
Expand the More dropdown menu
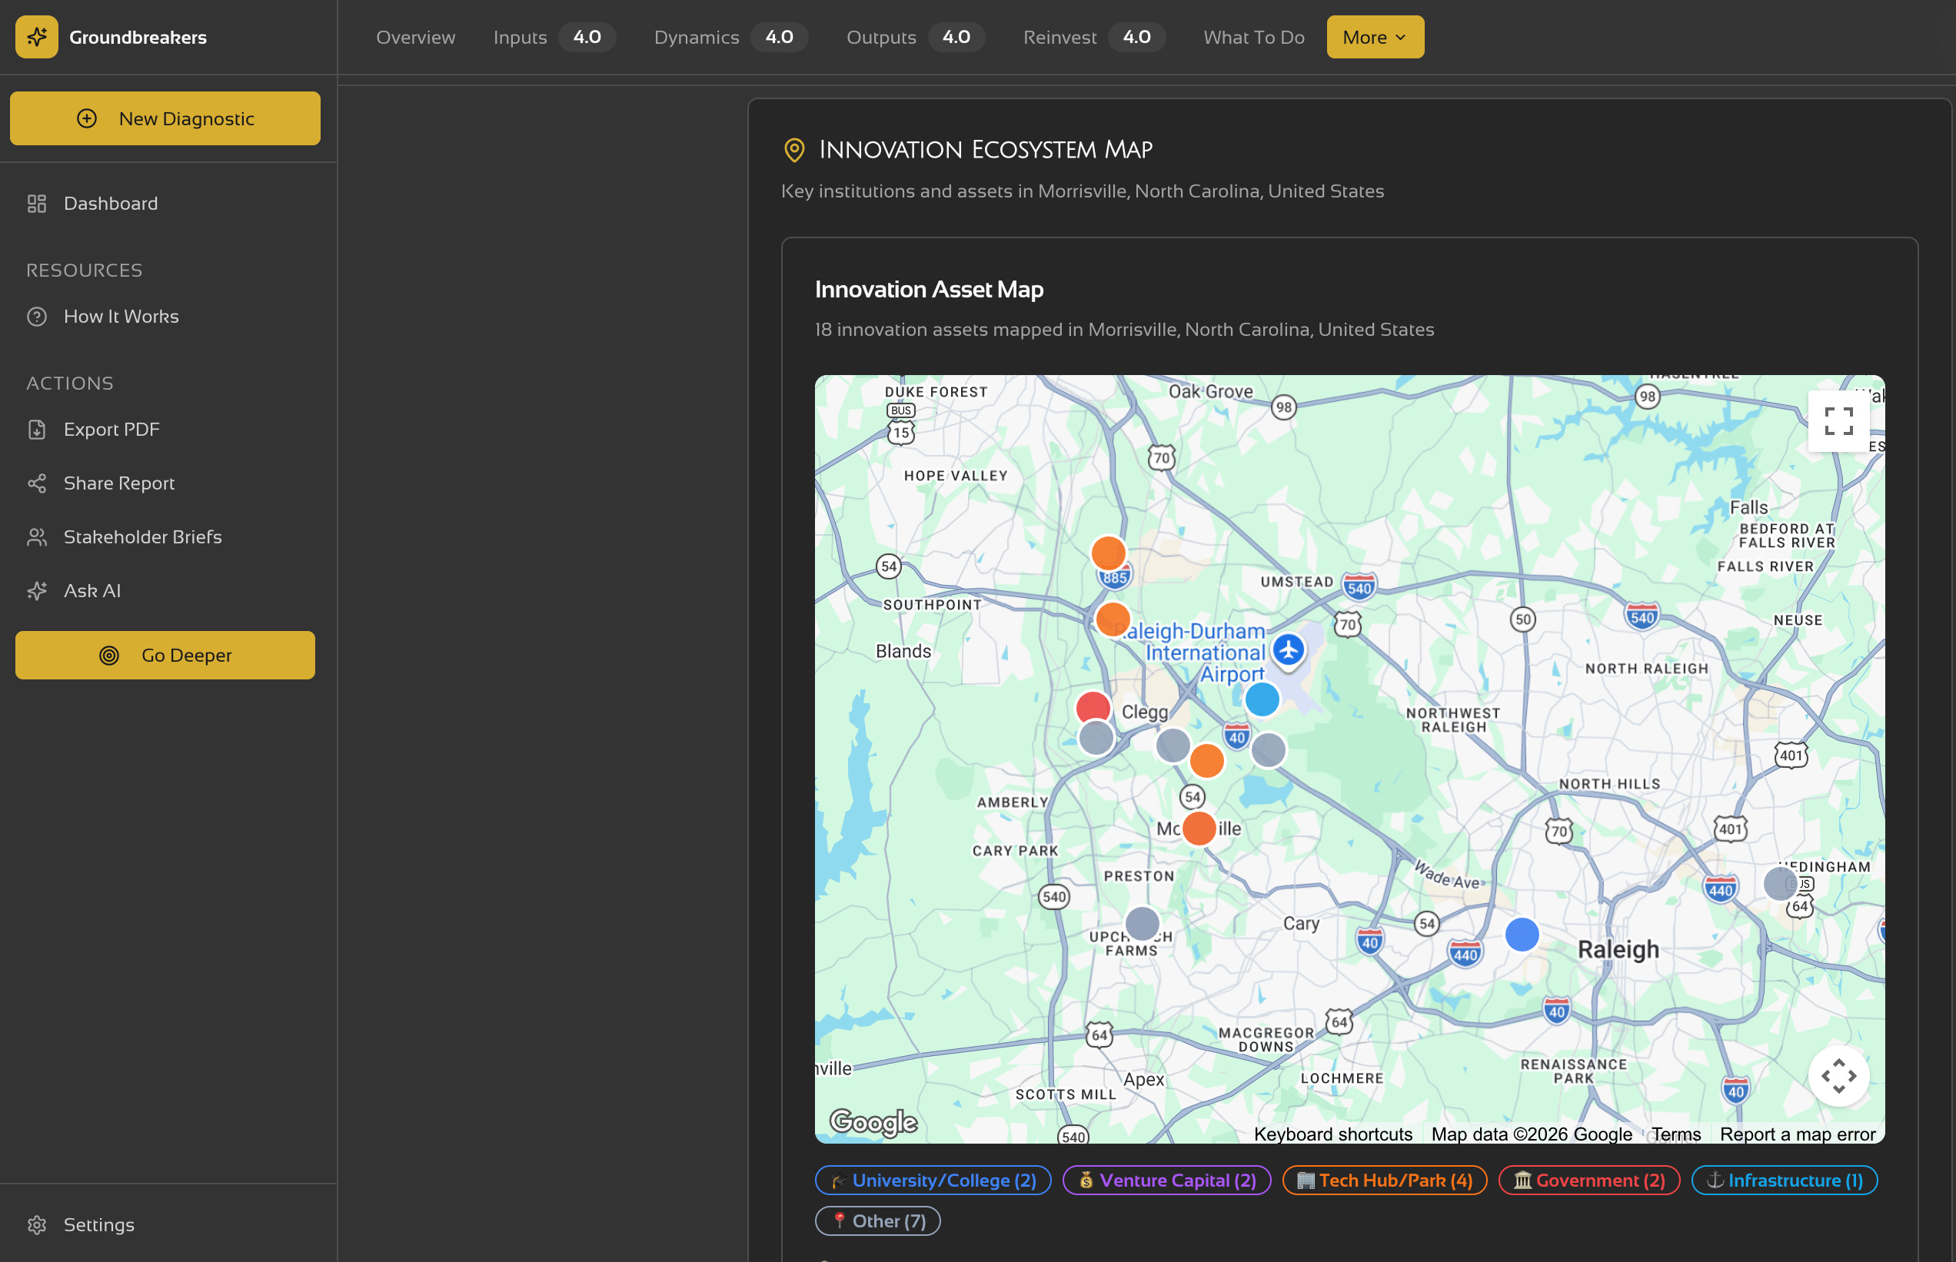(x=1375, y=37)
